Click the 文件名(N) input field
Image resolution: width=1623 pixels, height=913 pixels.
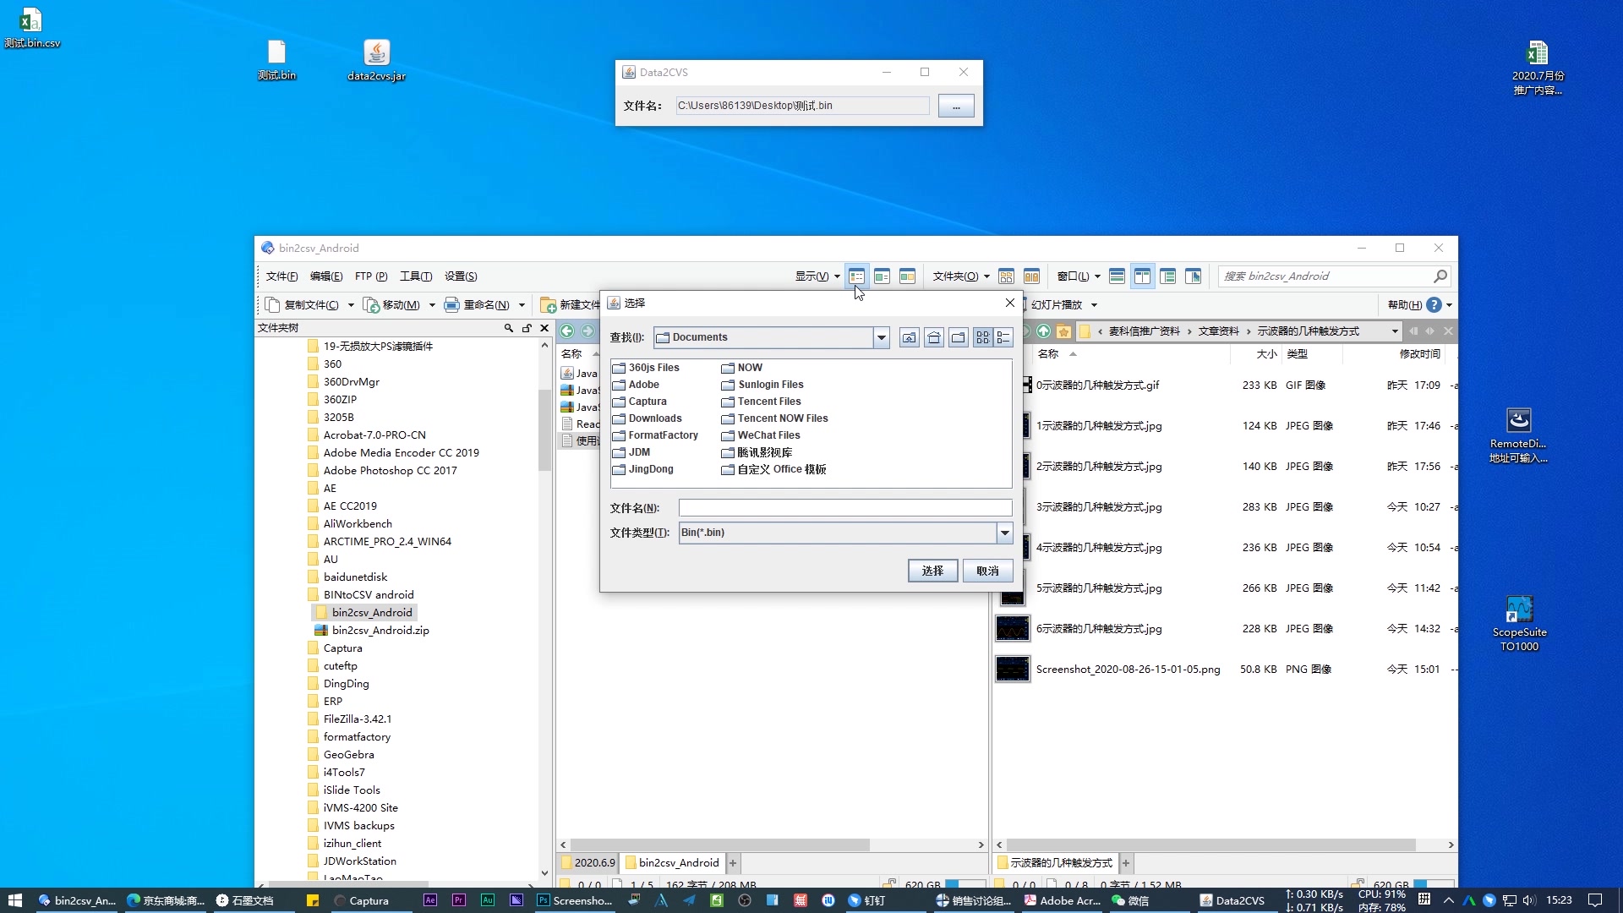click(x=844, y=508)
